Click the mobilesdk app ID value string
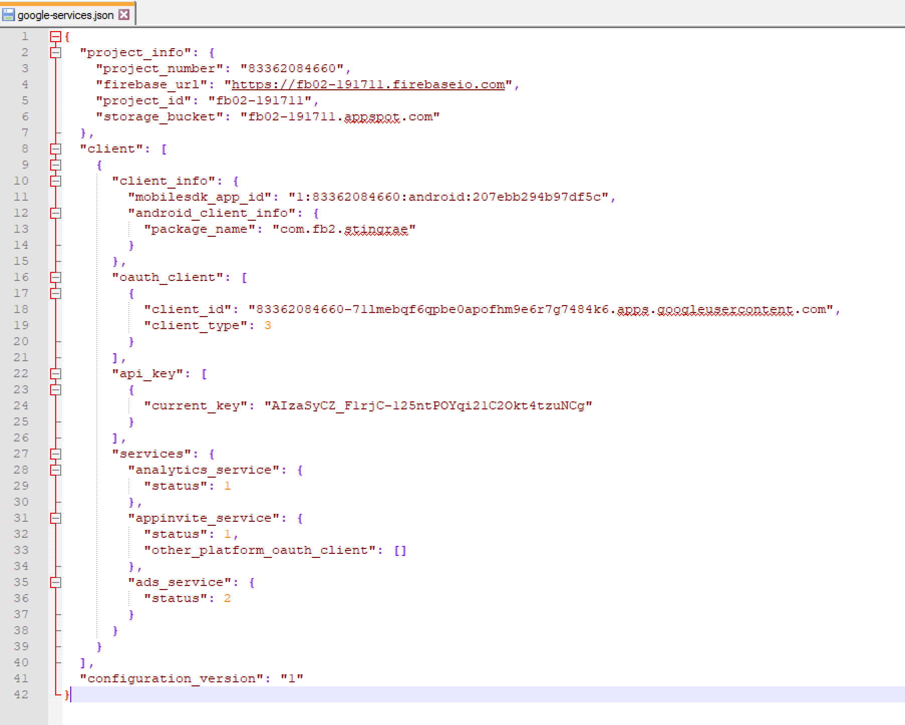The image size is (905, 725). [448, 197]
